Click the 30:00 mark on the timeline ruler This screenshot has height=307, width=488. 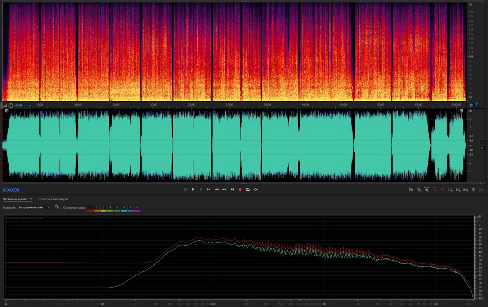point(229,105)
